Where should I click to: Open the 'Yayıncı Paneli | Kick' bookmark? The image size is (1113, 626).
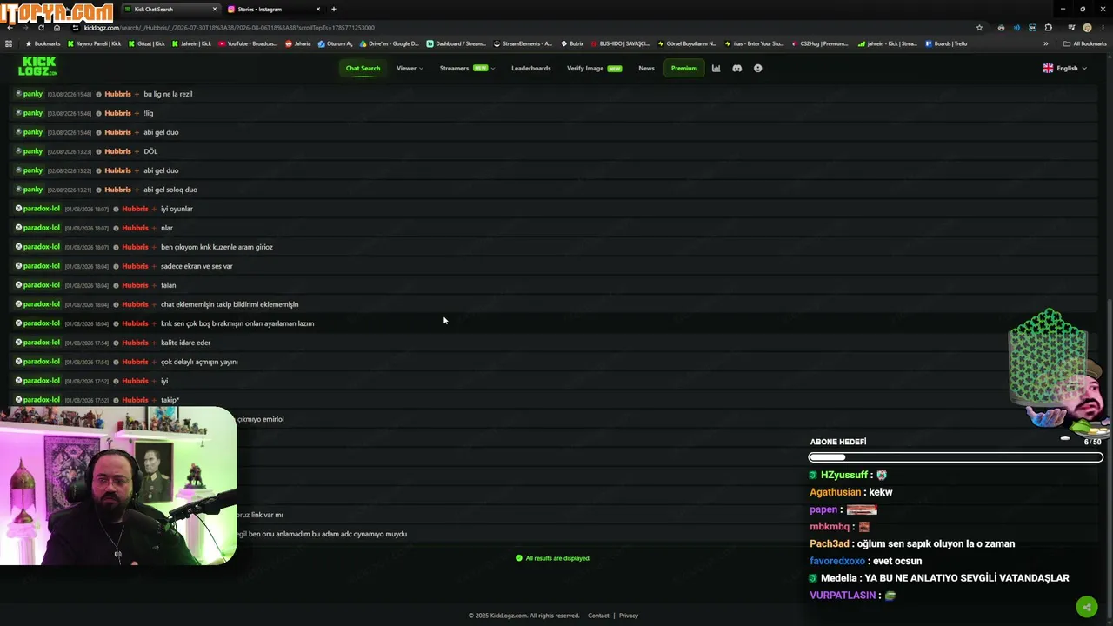click(94, 43)
